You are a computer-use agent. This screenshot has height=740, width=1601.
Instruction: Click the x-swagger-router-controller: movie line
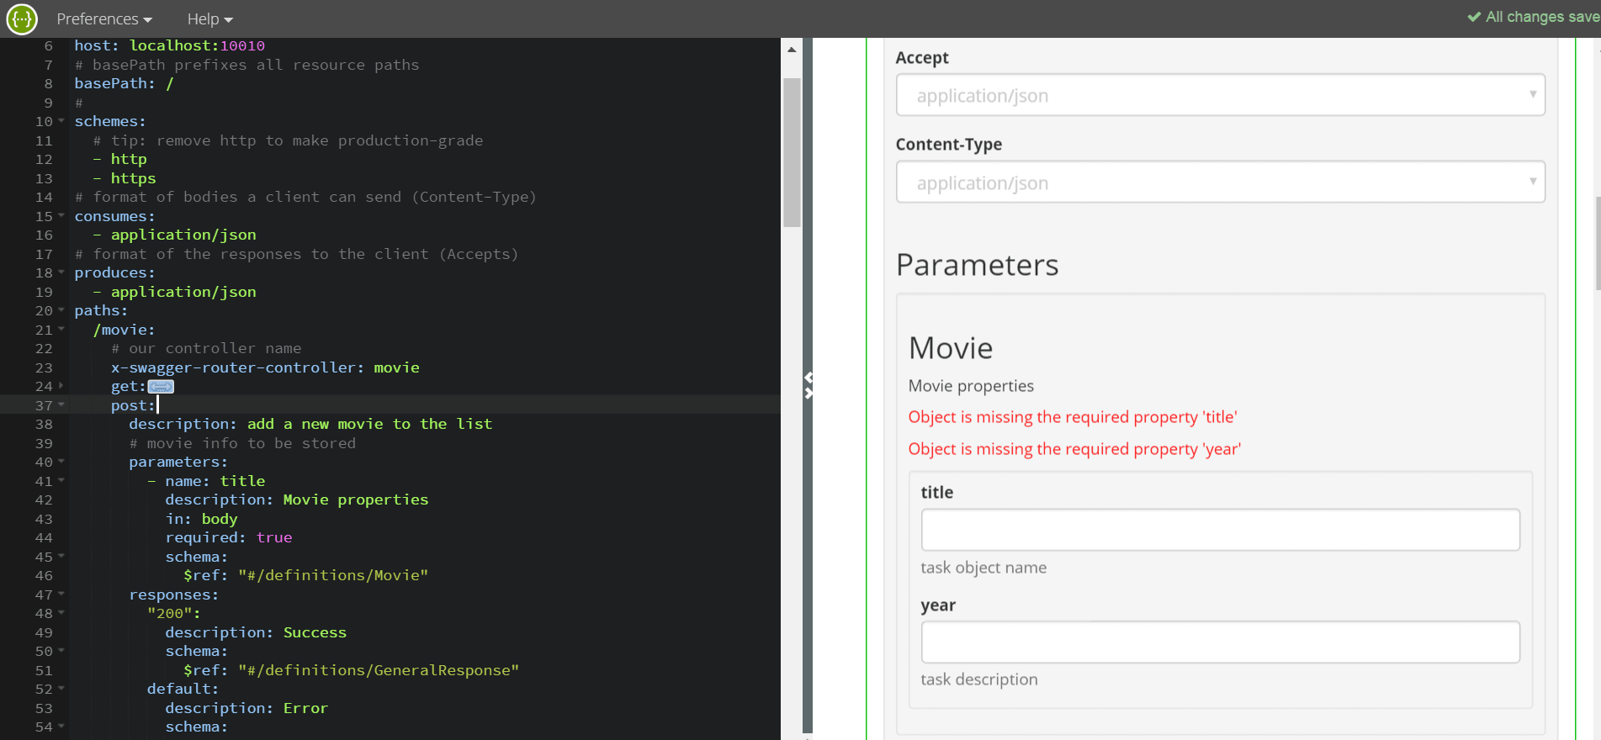pos(265,367)
